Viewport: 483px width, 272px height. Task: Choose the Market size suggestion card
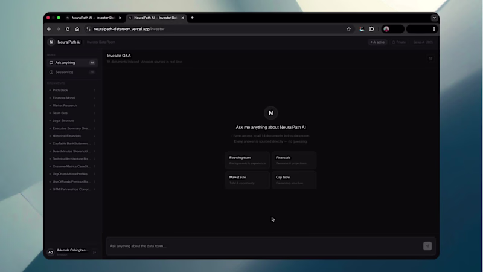click(248, 180)
